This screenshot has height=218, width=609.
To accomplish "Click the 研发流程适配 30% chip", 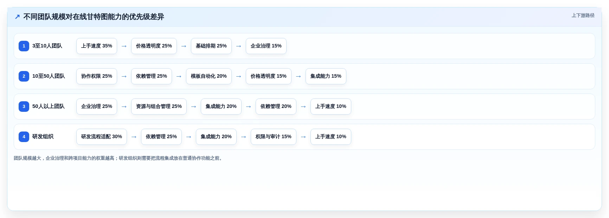I will coord(102,137).
